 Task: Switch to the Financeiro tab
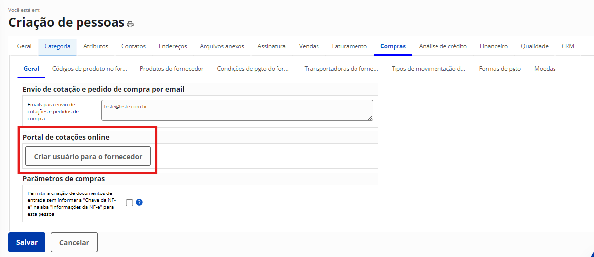click(494, 46)
